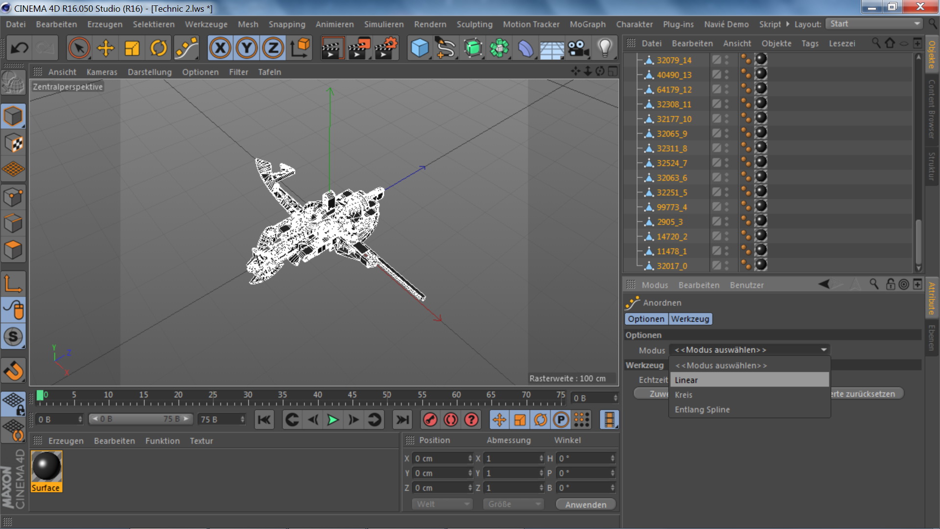Click the S snap enable icon
Screen dimensions: 940x529
(13, 337)
